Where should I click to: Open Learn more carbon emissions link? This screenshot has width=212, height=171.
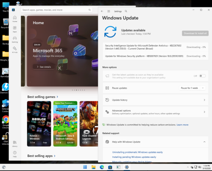coord(182,125)
